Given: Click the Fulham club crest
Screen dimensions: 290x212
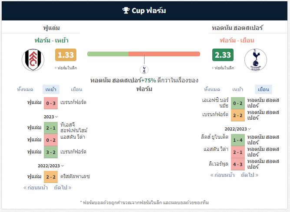Looking at the screenshot, I should [x=33, y=60].
